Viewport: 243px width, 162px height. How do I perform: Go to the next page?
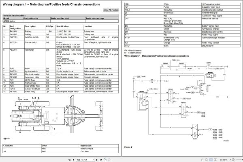(x=97, y=160)
